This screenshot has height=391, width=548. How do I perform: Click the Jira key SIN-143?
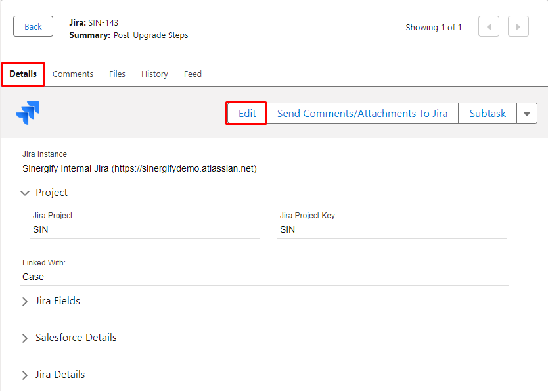[x=103, y=23]
